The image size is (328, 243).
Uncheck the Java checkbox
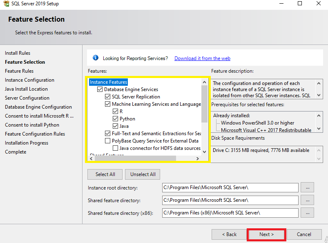pyautogui.click(x=115, y=126)
